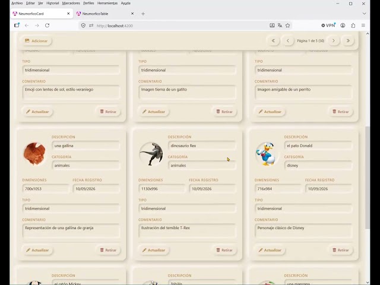Viewport: 380px width, 285px height.
Task: Go to previous page arrow
Action: coord(287,41)
